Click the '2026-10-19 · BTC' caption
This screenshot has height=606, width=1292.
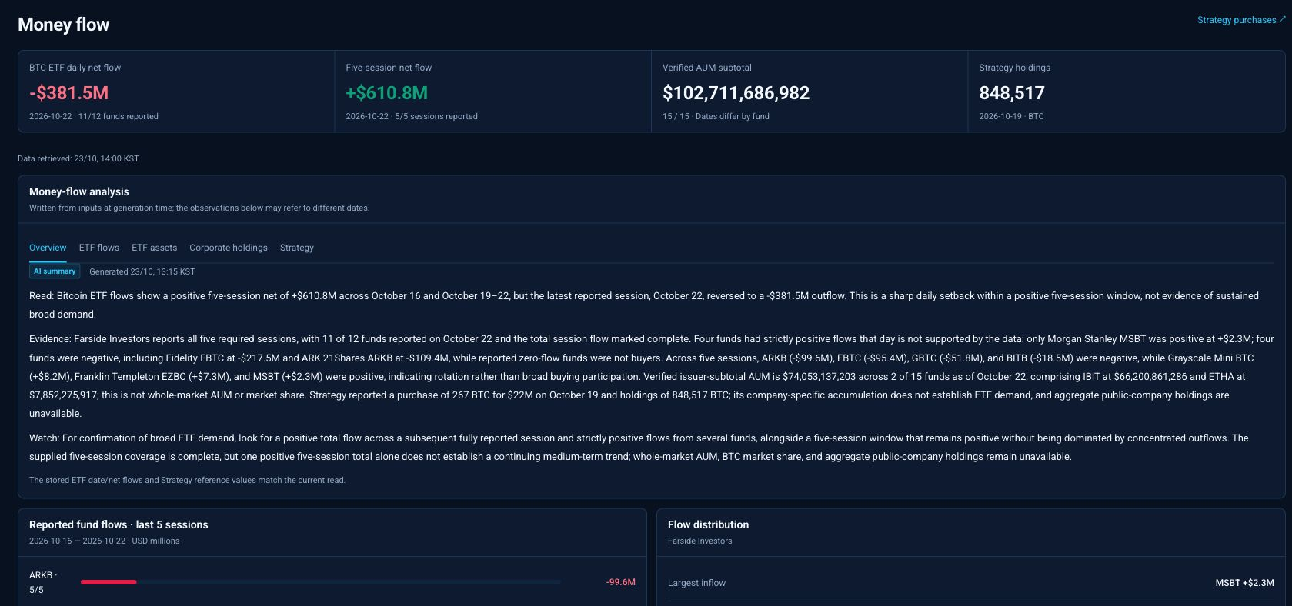point(1011,117)
